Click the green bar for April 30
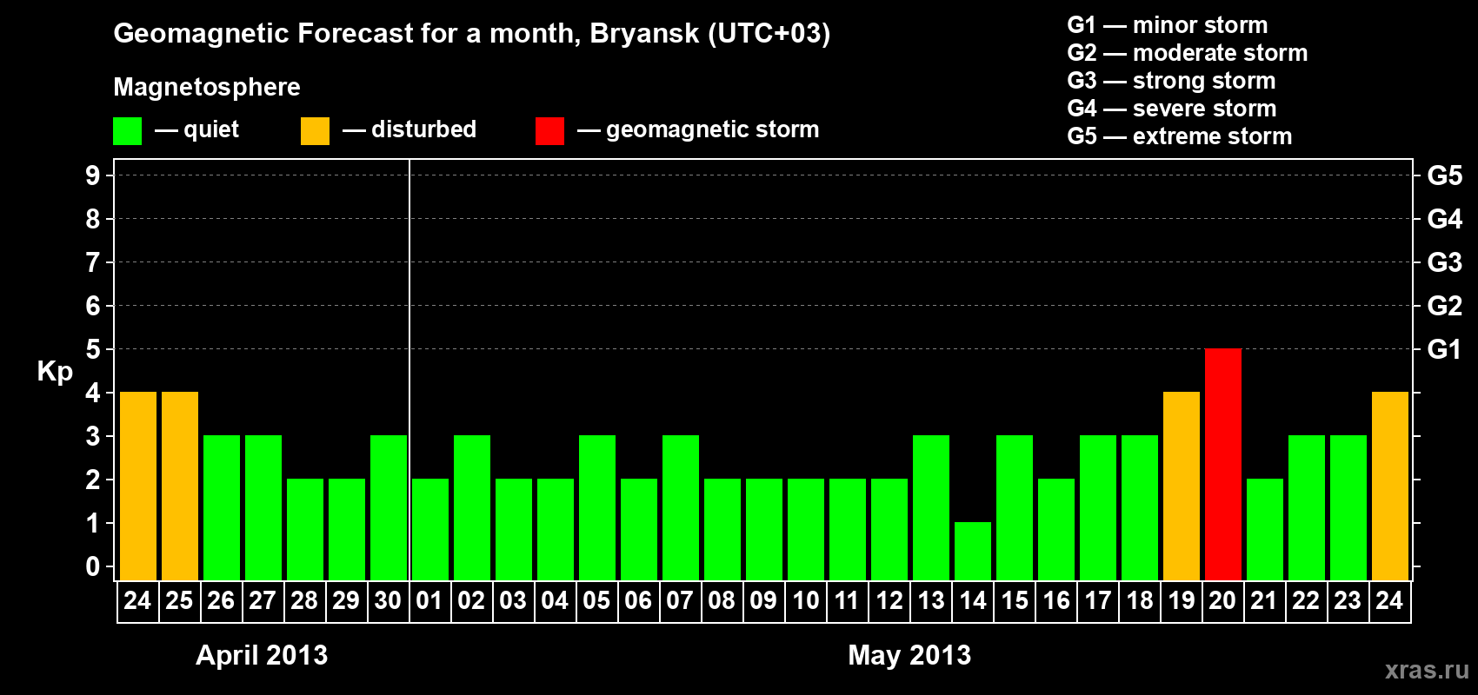Image resolution: width=1478 pixels, height=695 pixels. click(389, 508)
